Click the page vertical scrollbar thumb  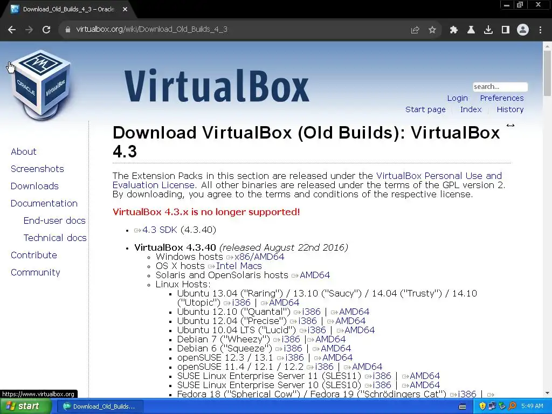tap(547, 73)
